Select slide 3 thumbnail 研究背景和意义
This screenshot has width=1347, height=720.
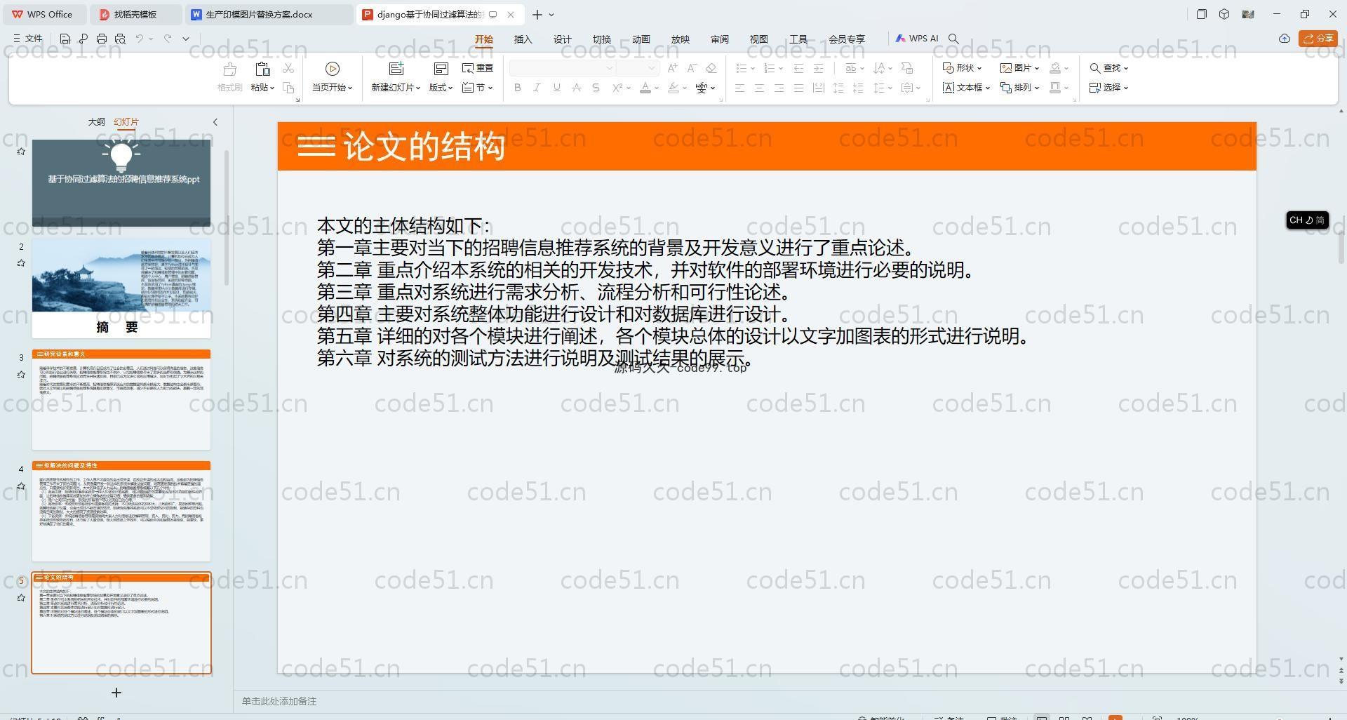tap(121, 400)
